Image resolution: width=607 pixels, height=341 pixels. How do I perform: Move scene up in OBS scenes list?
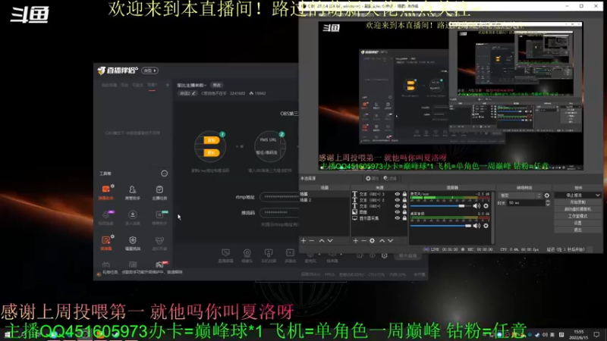click(322, 240)
